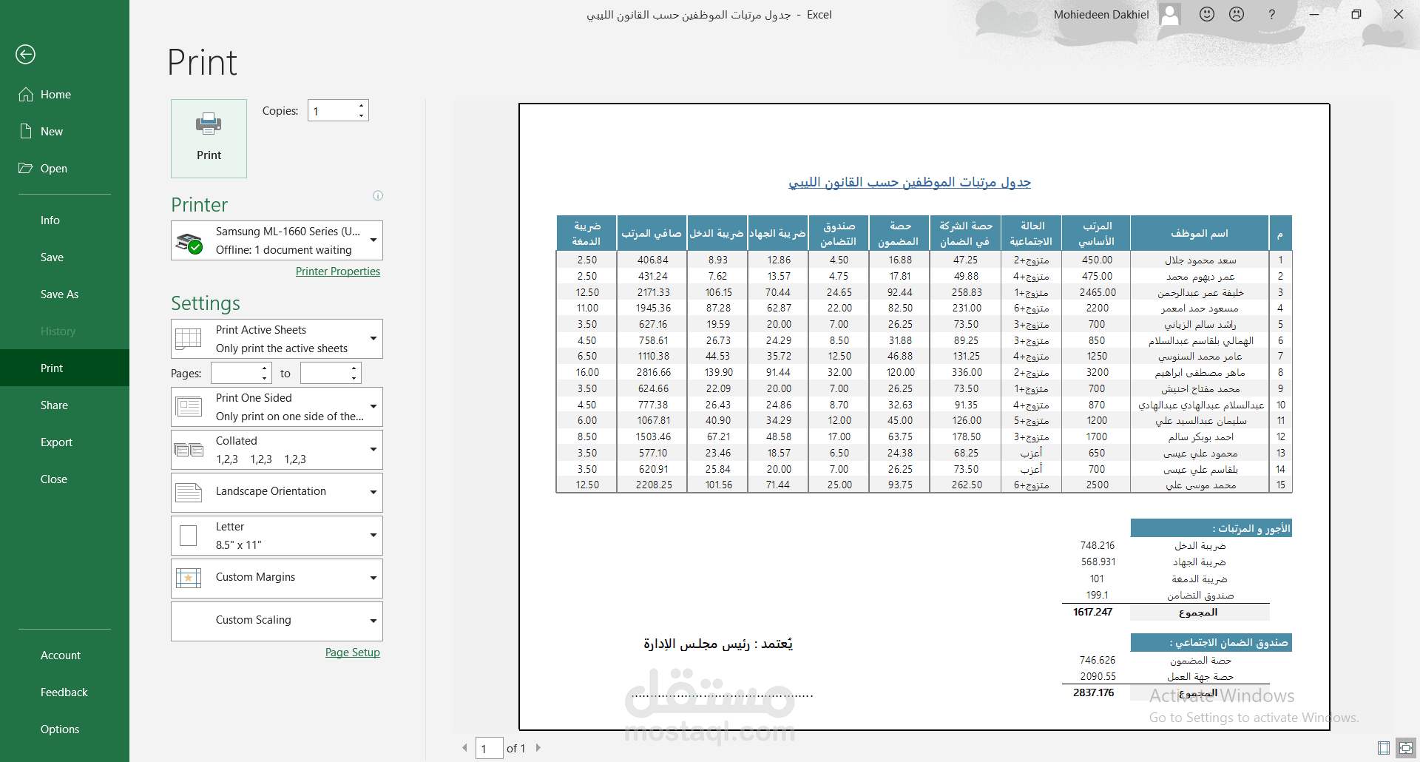1420x762 pixels.
Task: Go to next preview page arrow
Action: 538,748
